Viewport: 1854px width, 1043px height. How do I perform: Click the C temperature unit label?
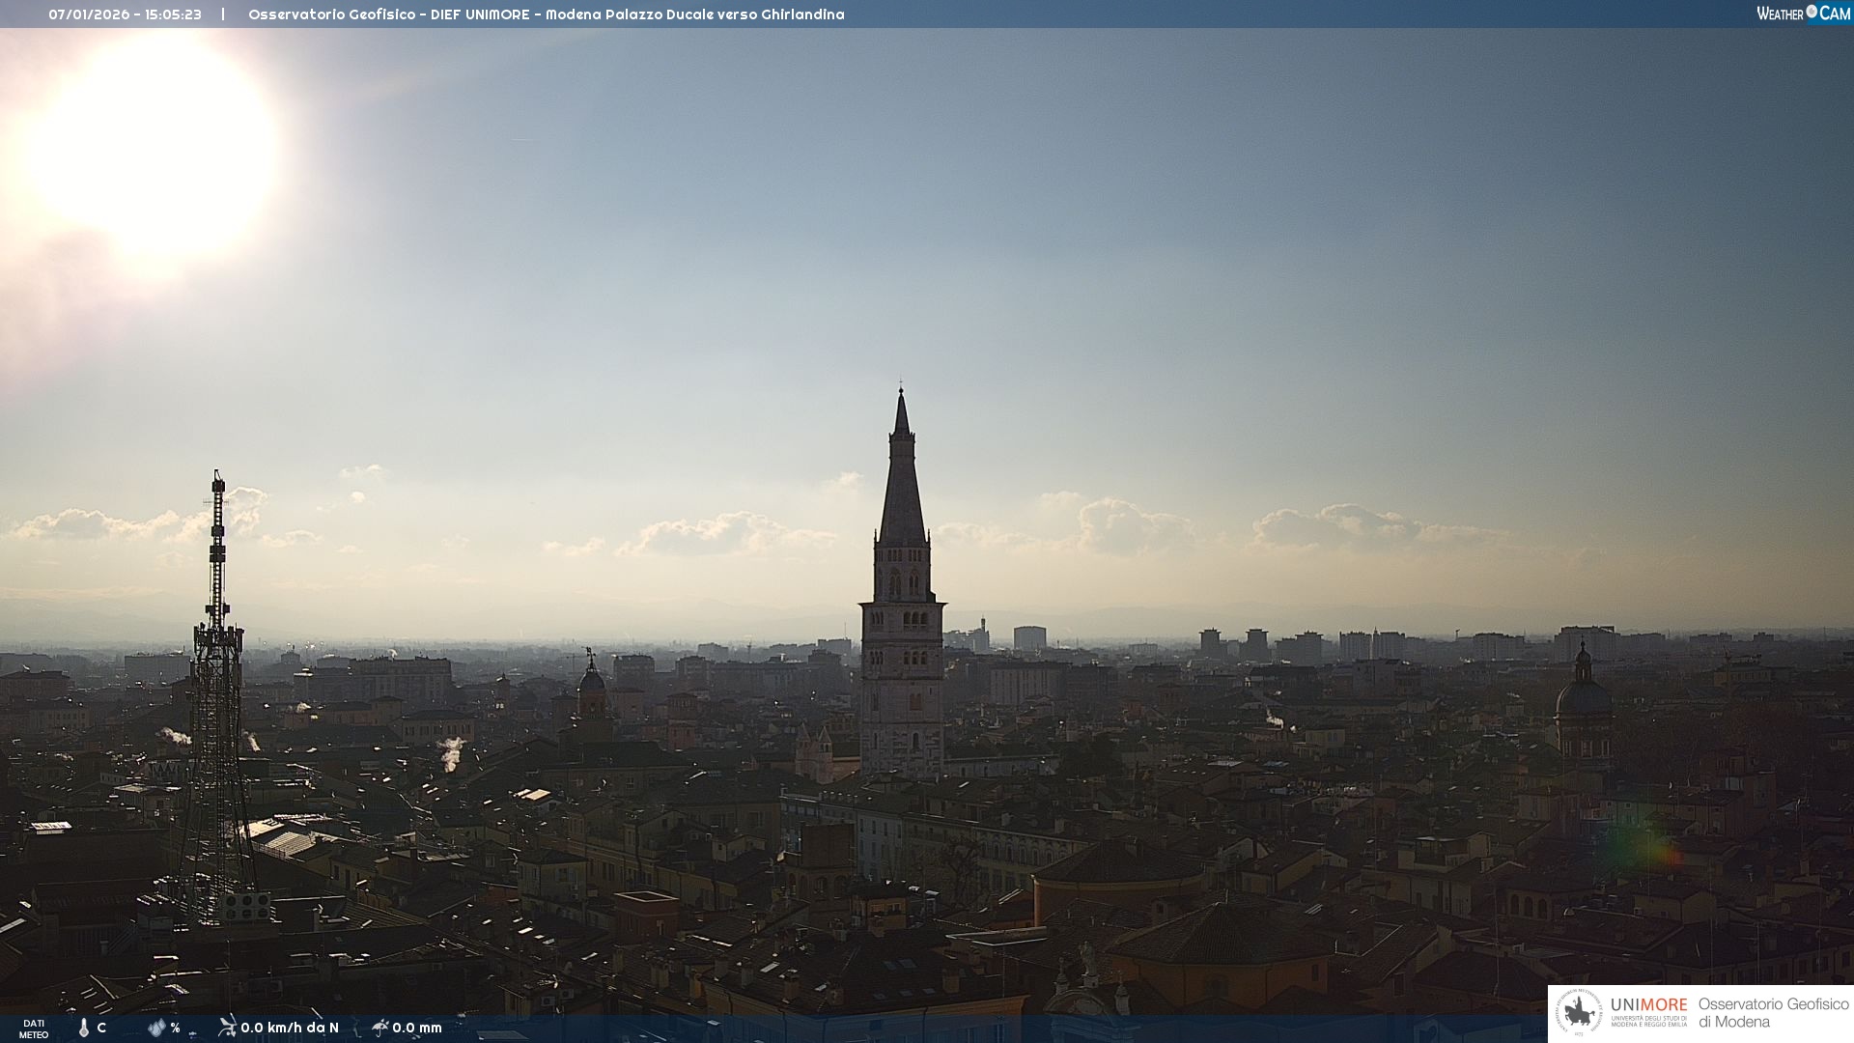[101, 1028]
